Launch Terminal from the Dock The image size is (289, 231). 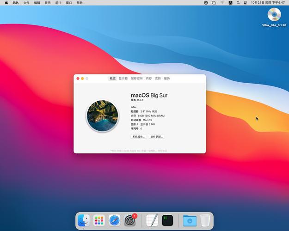coord(167,220)
